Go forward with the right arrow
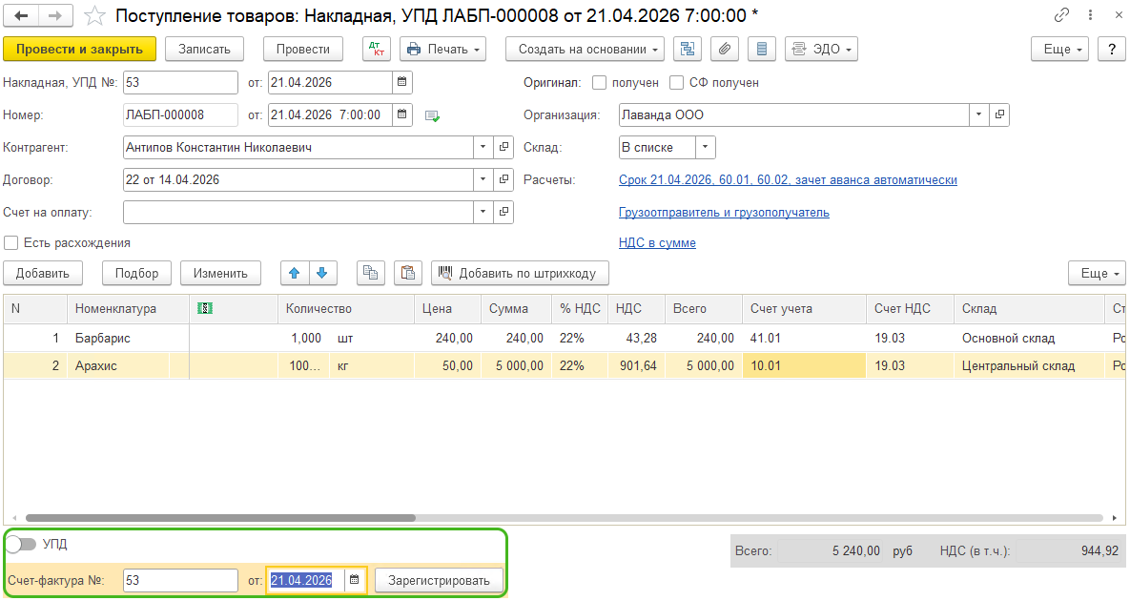This screenshot has height=601, width=1130. [55, 15]
